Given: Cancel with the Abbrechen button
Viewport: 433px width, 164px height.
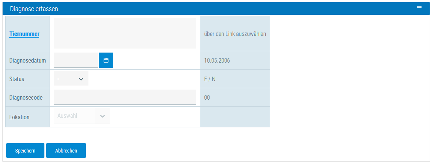Looking at the screenshot, I should tap(66, 151).
